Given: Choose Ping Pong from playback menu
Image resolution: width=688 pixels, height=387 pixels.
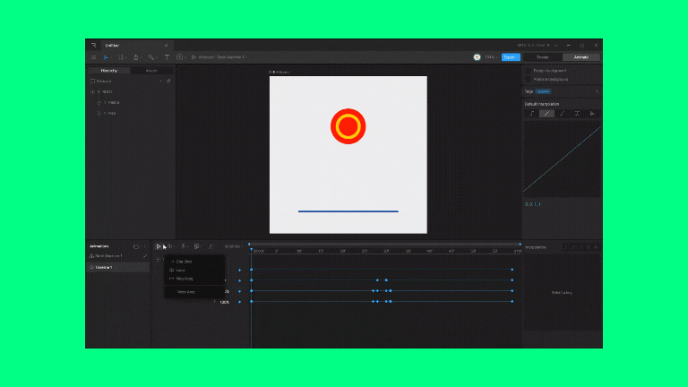Looking at the screenshot, I should click(184, 279).
